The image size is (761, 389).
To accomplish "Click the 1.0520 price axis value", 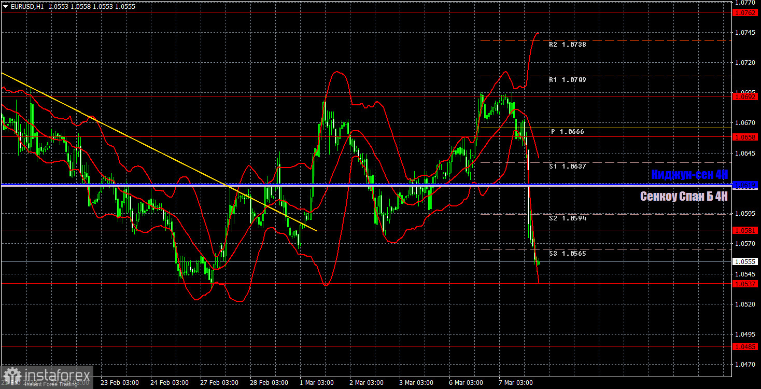I will [x=745, y=304].
